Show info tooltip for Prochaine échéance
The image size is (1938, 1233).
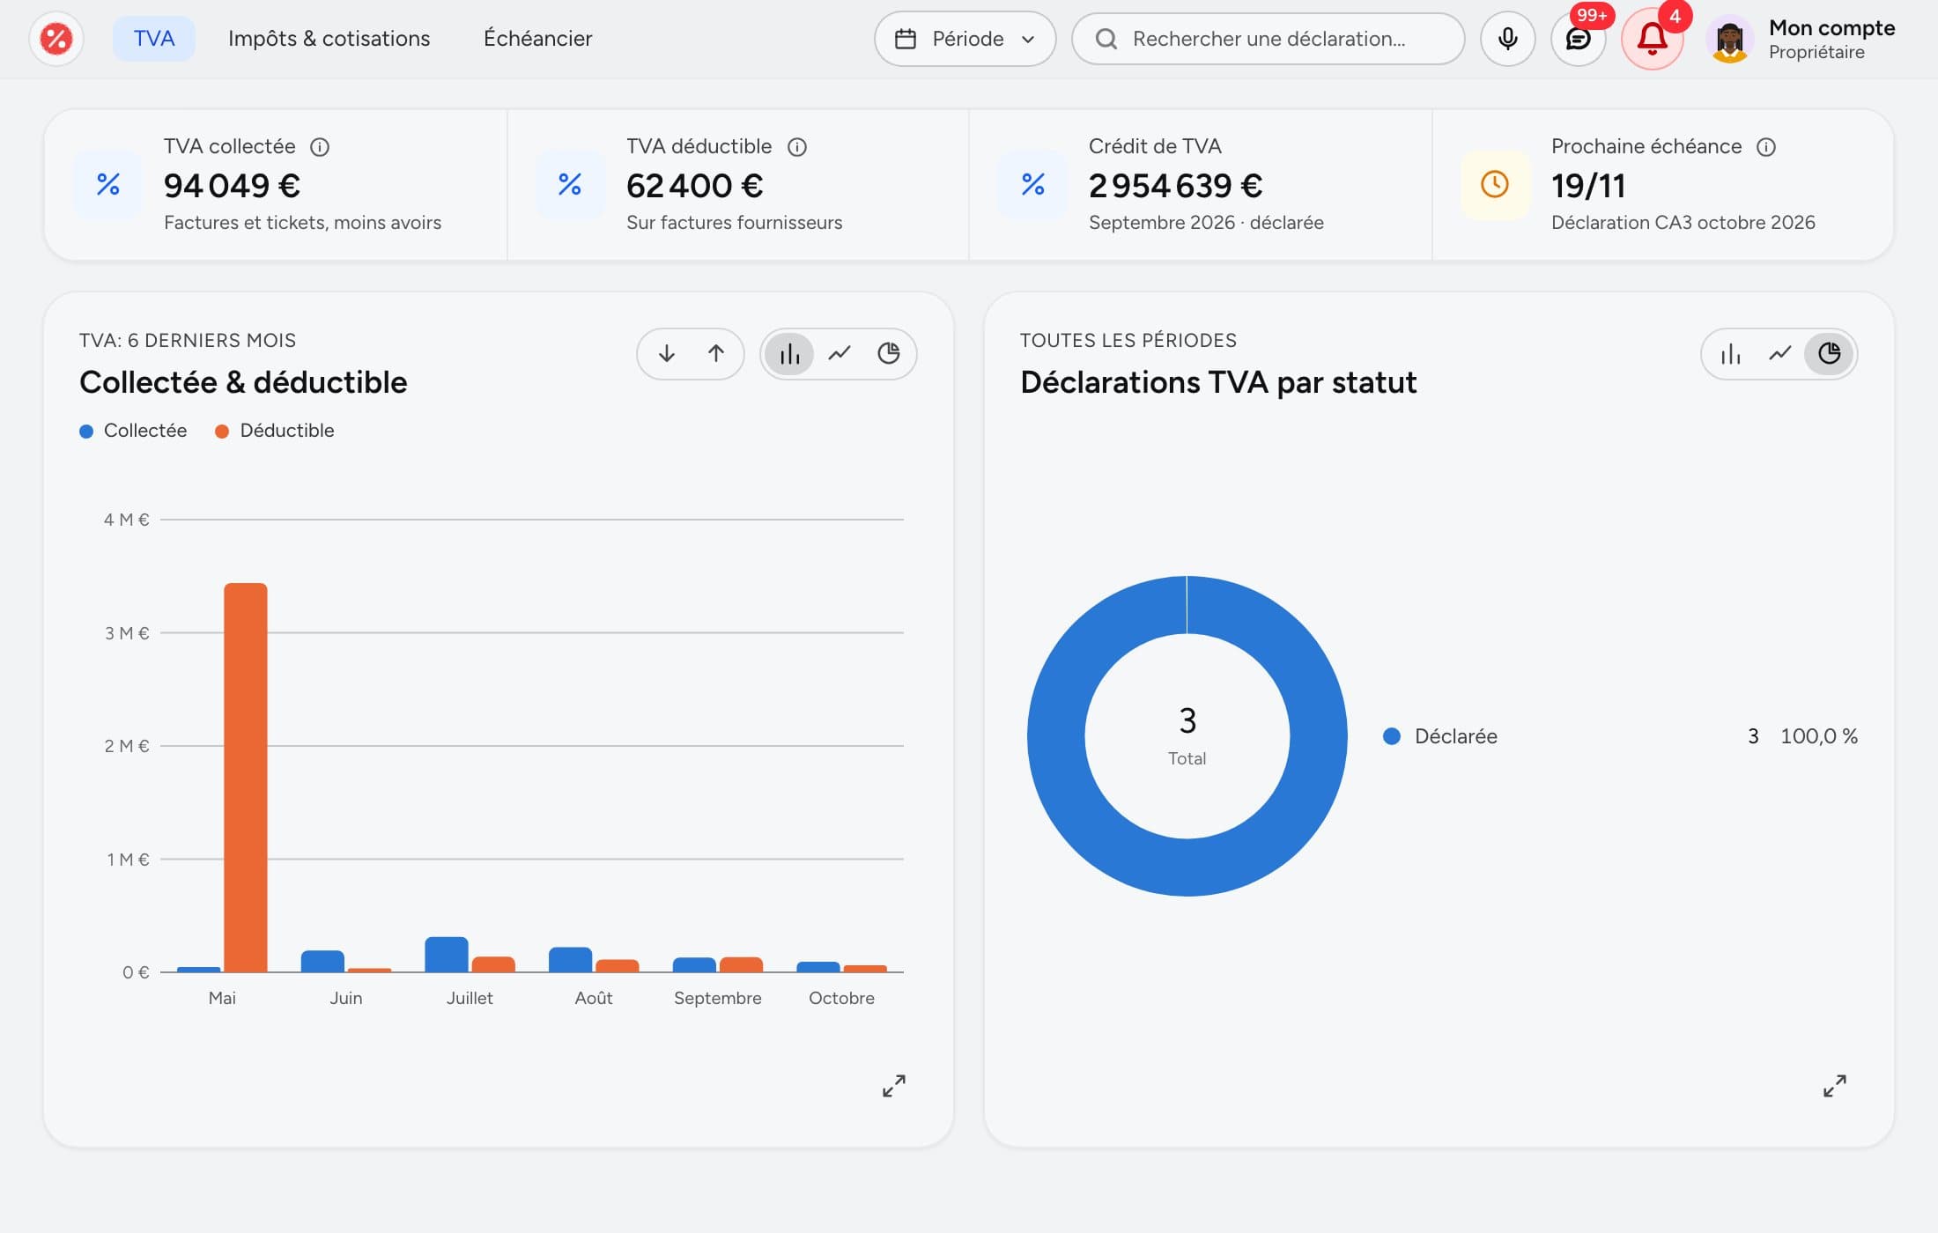click(x=1766, y=147)
